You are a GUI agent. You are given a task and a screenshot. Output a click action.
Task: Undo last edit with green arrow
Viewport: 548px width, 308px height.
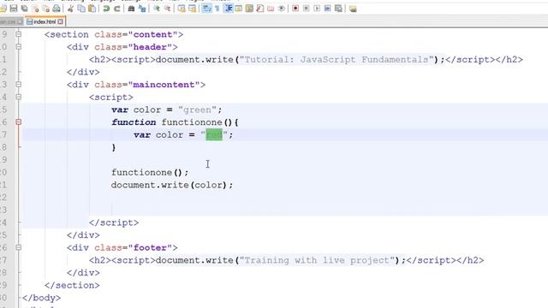[x=106, y=9]
